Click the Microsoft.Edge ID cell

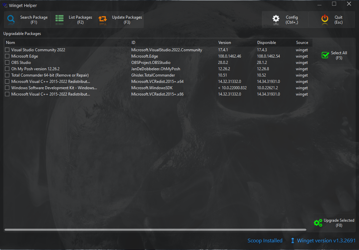[x=145, y=56]
